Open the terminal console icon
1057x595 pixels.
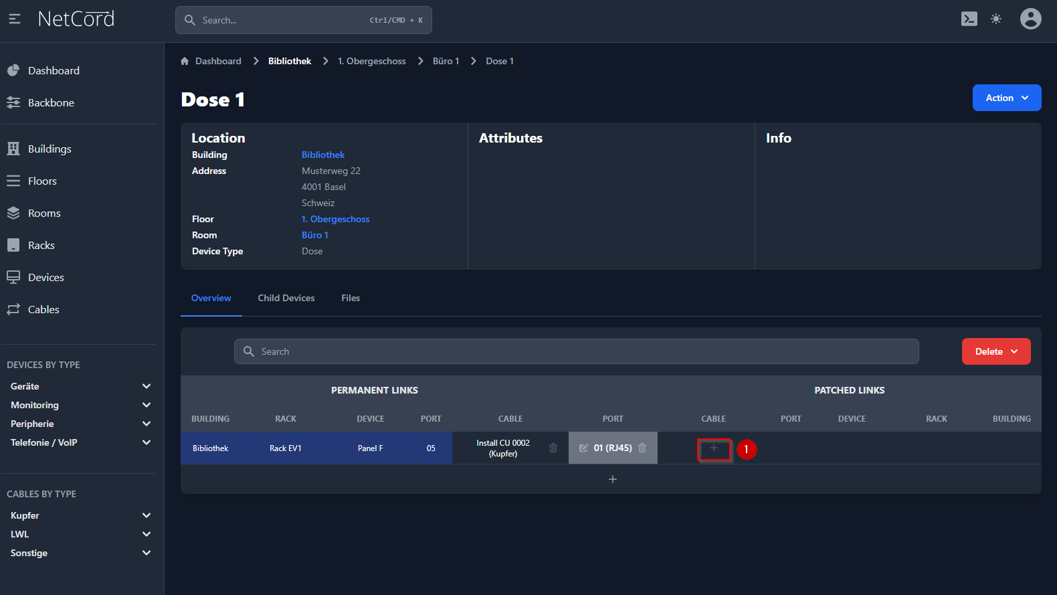[x=969, y=19]
